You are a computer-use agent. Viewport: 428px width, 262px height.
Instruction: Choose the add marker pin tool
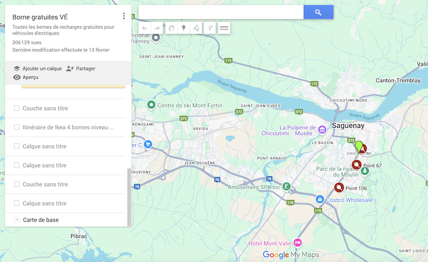tap(183, 28)
